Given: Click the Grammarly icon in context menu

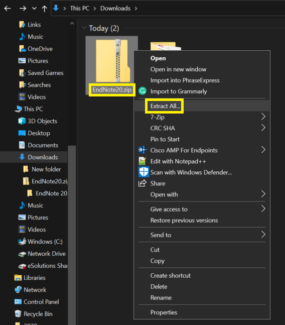Looking at the screenshot, I should coord(143,91).
